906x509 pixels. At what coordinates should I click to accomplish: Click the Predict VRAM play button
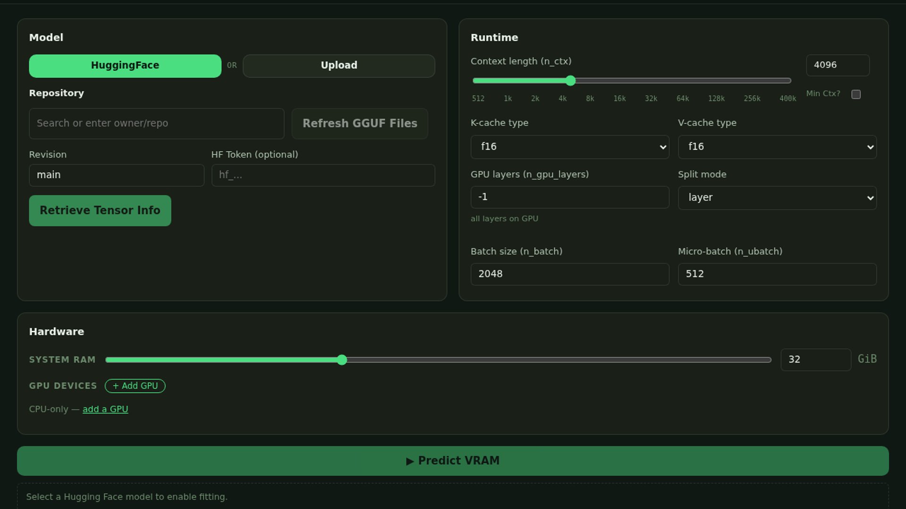(453, 460)
